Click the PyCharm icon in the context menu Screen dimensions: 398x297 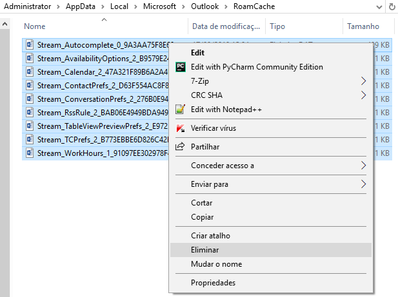(x=181, y=67)
